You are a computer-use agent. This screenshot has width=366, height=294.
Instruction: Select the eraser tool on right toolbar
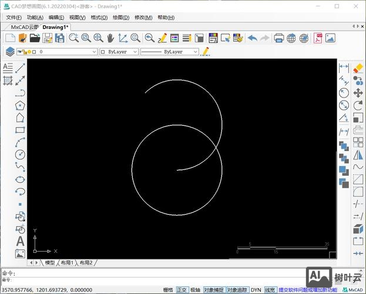point(358,68)
